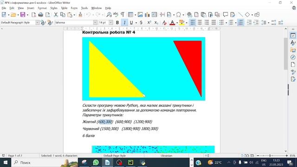Toggle Italic formatting off
The image size is (297, 167).
coord(124,23)
